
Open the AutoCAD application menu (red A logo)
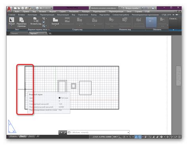[x=9, y=9]
